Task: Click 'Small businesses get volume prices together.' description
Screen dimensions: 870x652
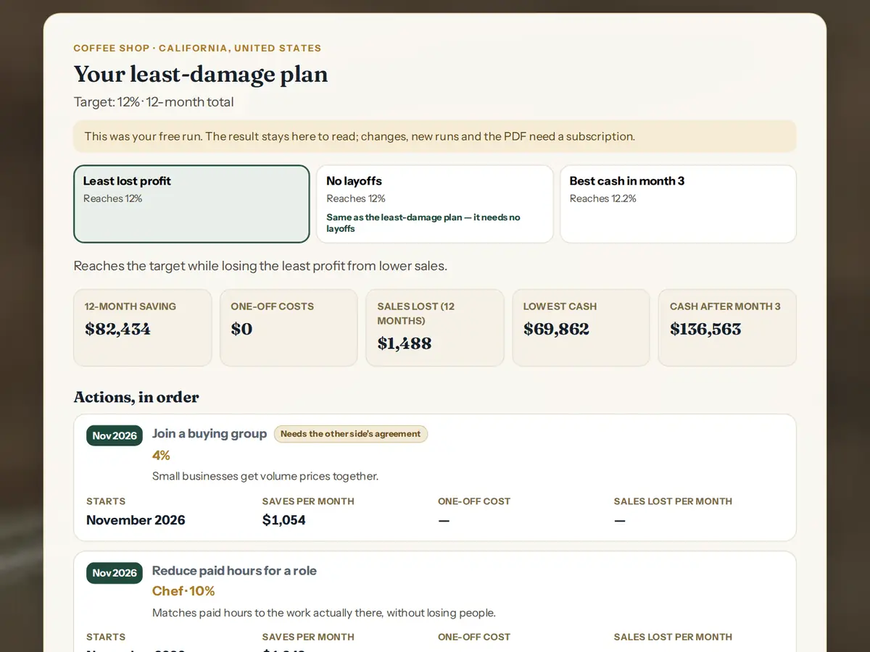Action: [x=265, y=476]
